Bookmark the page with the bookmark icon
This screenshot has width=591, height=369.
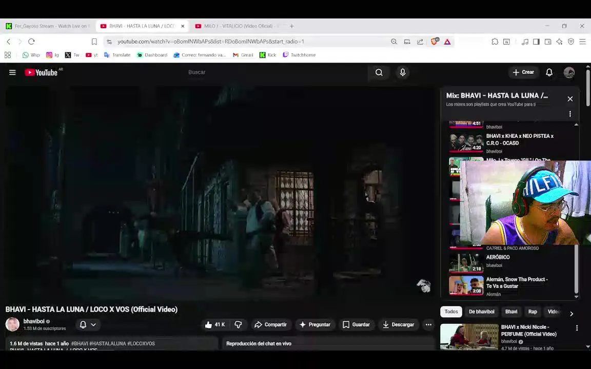[94, 42]
